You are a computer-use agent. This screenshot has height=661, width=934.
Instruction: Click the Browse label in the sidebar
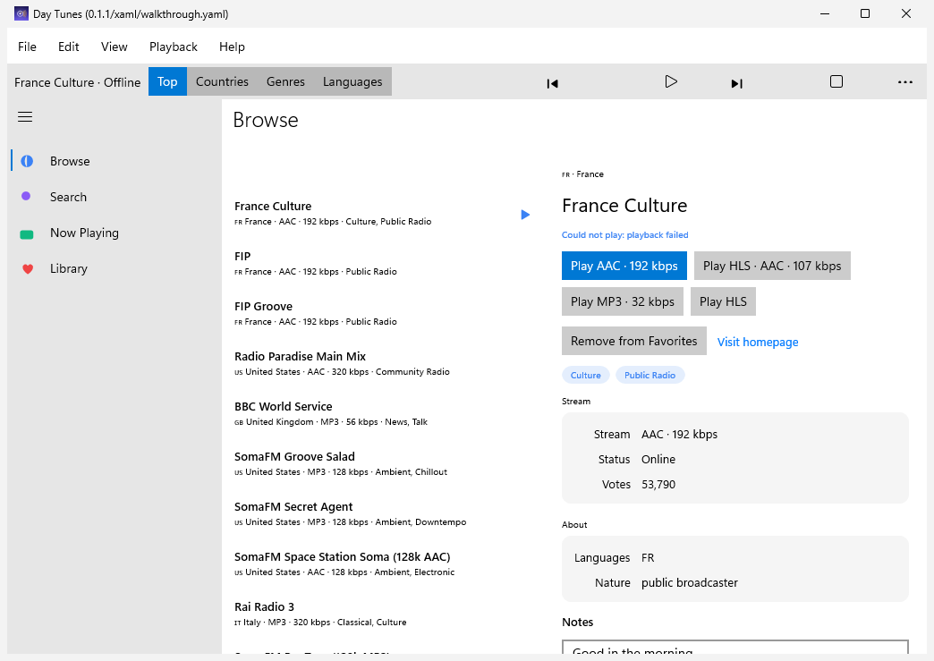70,161
